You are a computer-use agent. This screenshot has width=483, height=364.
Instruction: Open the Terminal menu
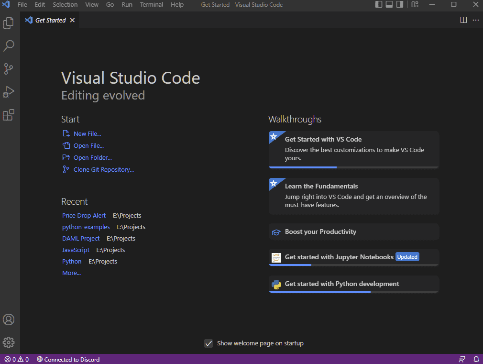coord(152,5)
